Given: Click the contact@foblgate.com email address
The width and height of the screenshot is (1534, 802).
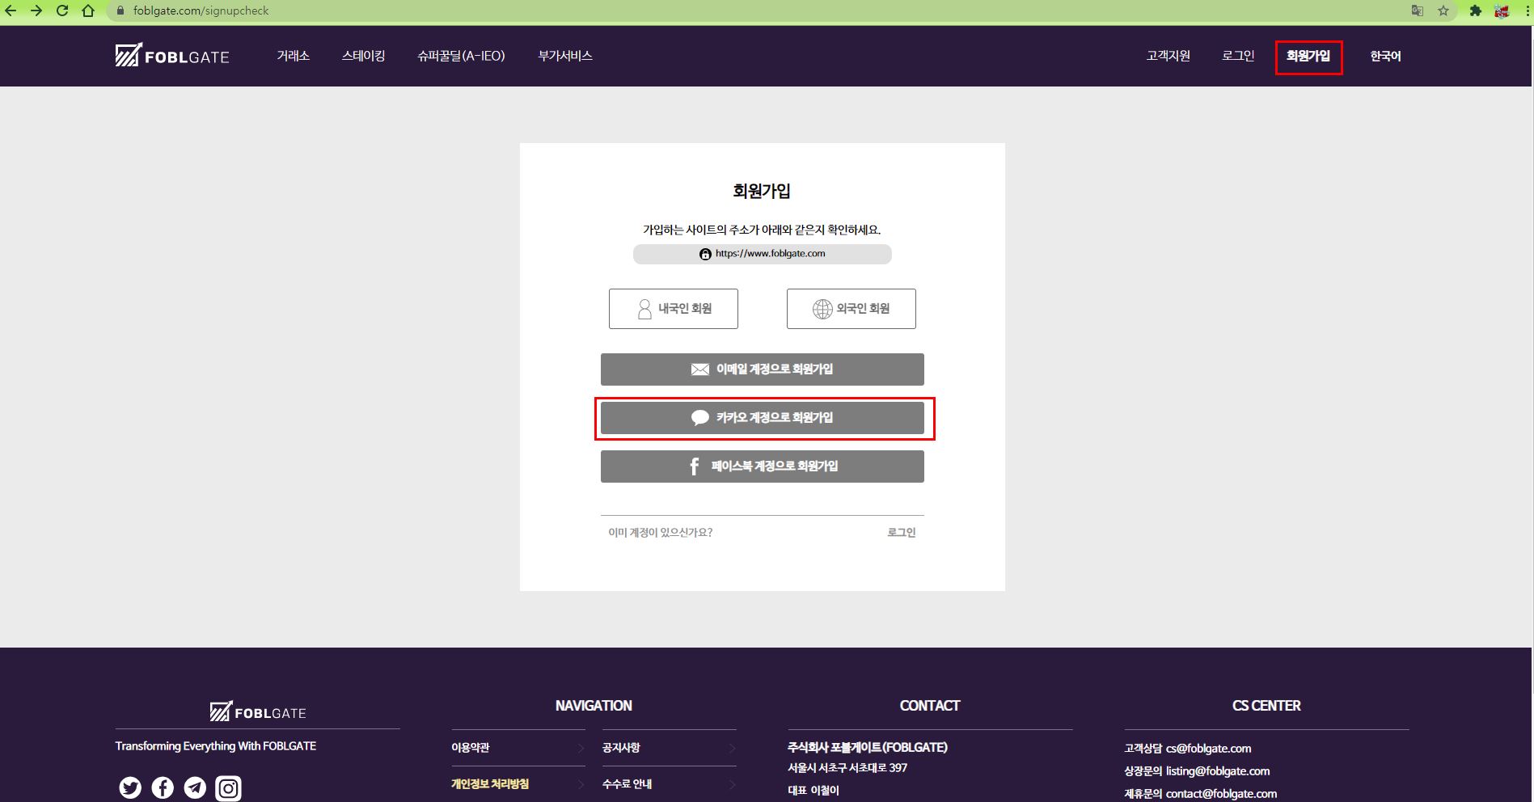Looking at the screenshot, I should coord(1221,794).
